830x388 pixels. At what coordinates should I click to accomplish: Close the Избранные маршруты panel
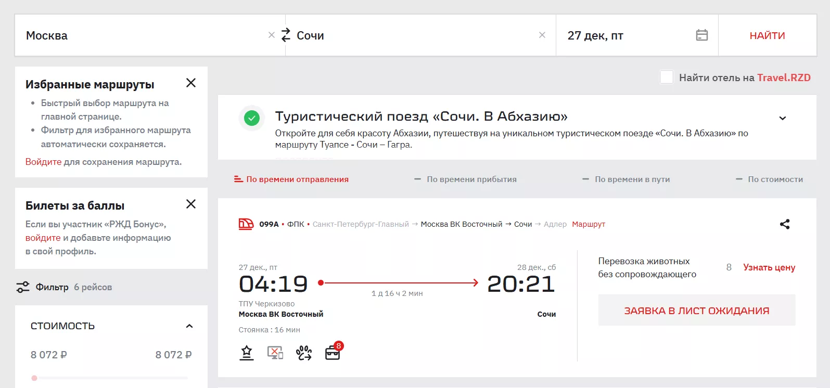click(191, 83)
